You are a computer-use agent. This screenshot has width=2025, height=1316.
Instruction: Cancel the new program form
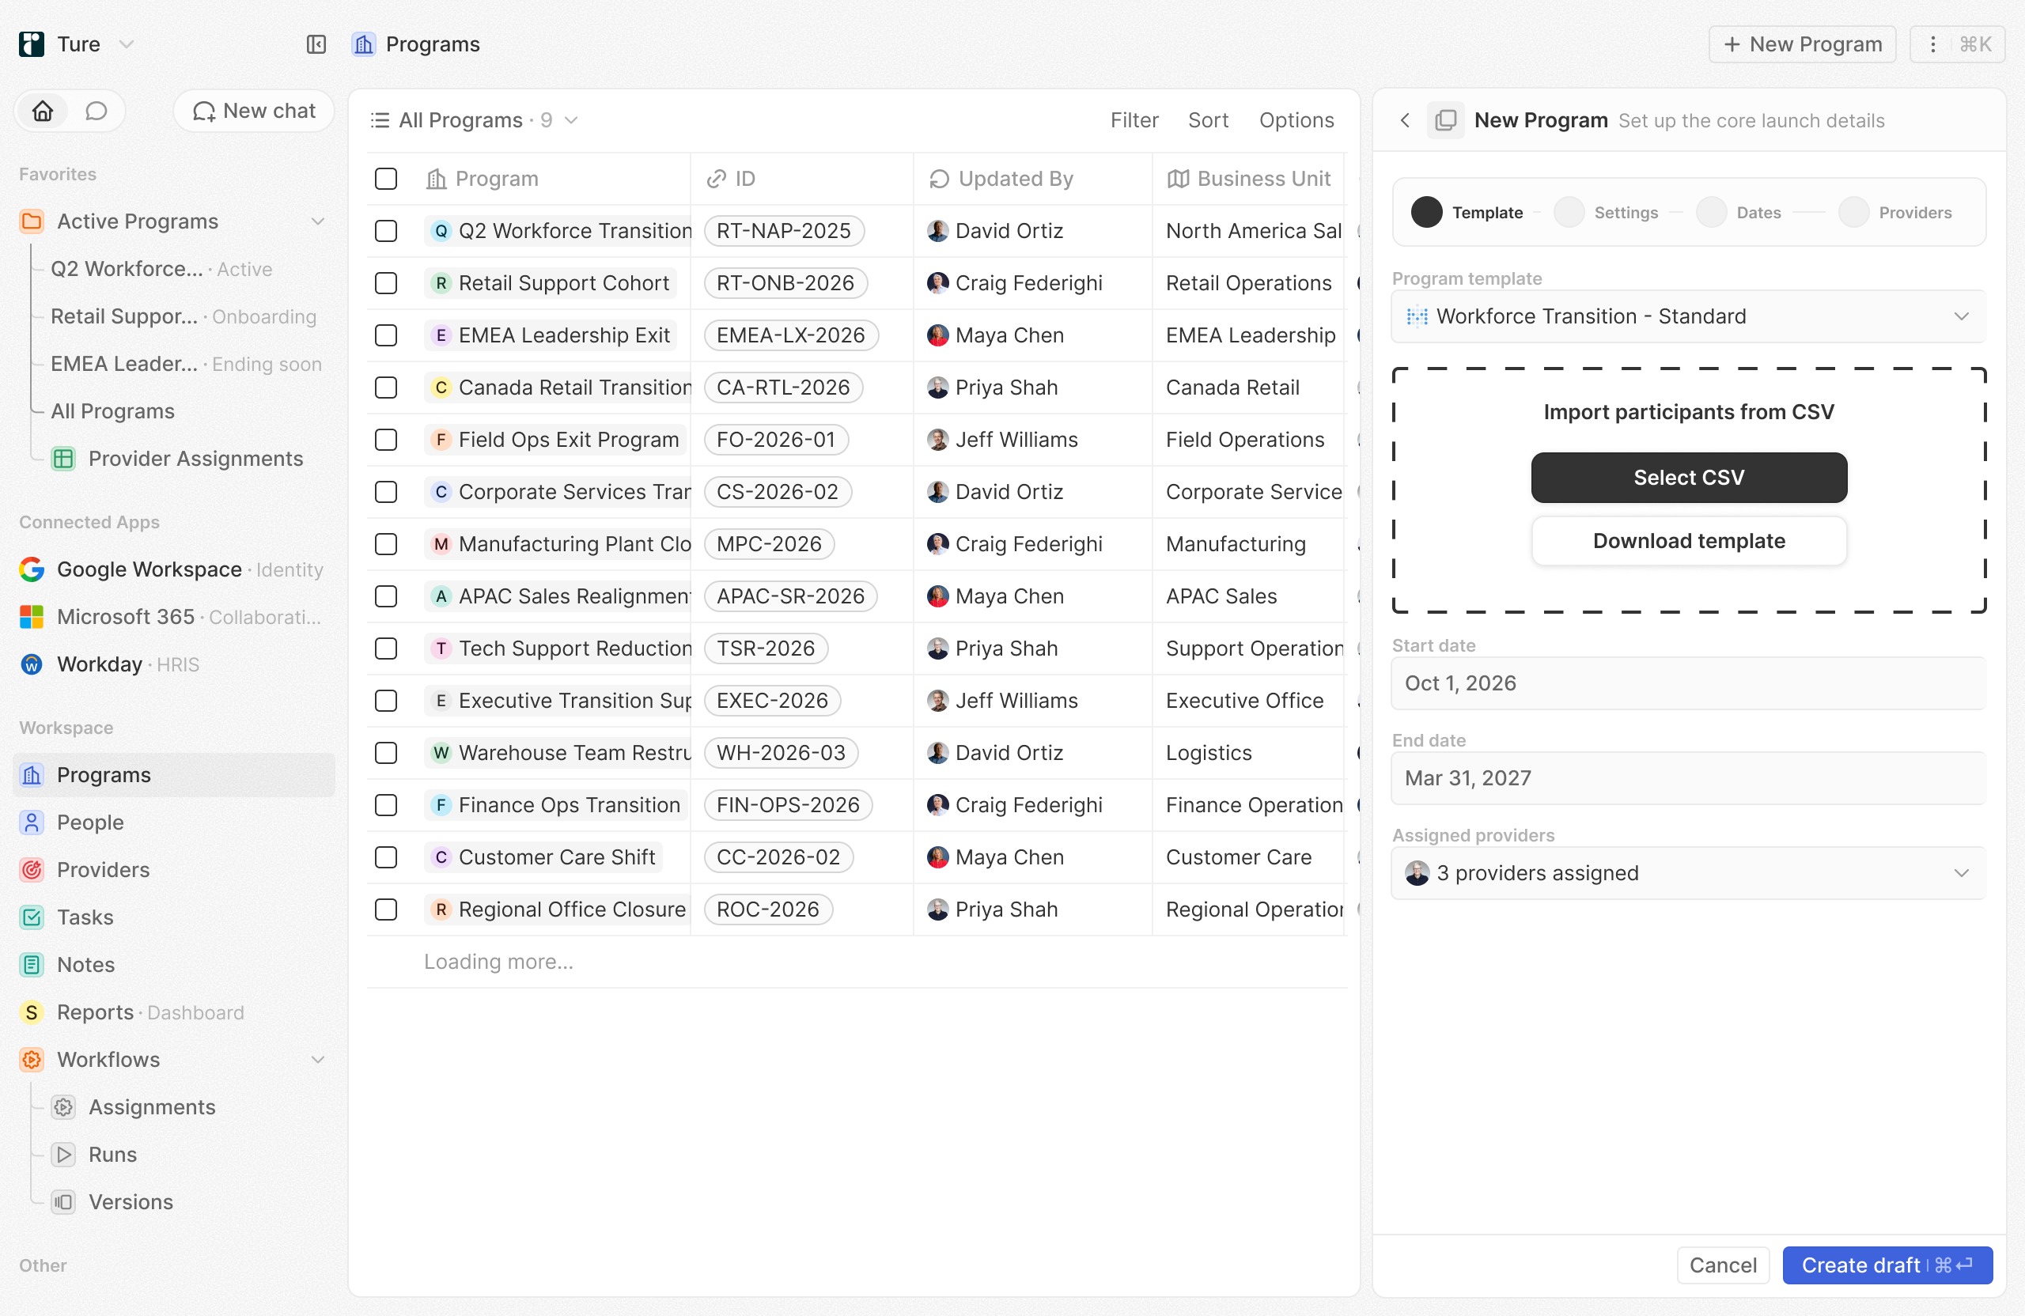click(1723, 1265)
